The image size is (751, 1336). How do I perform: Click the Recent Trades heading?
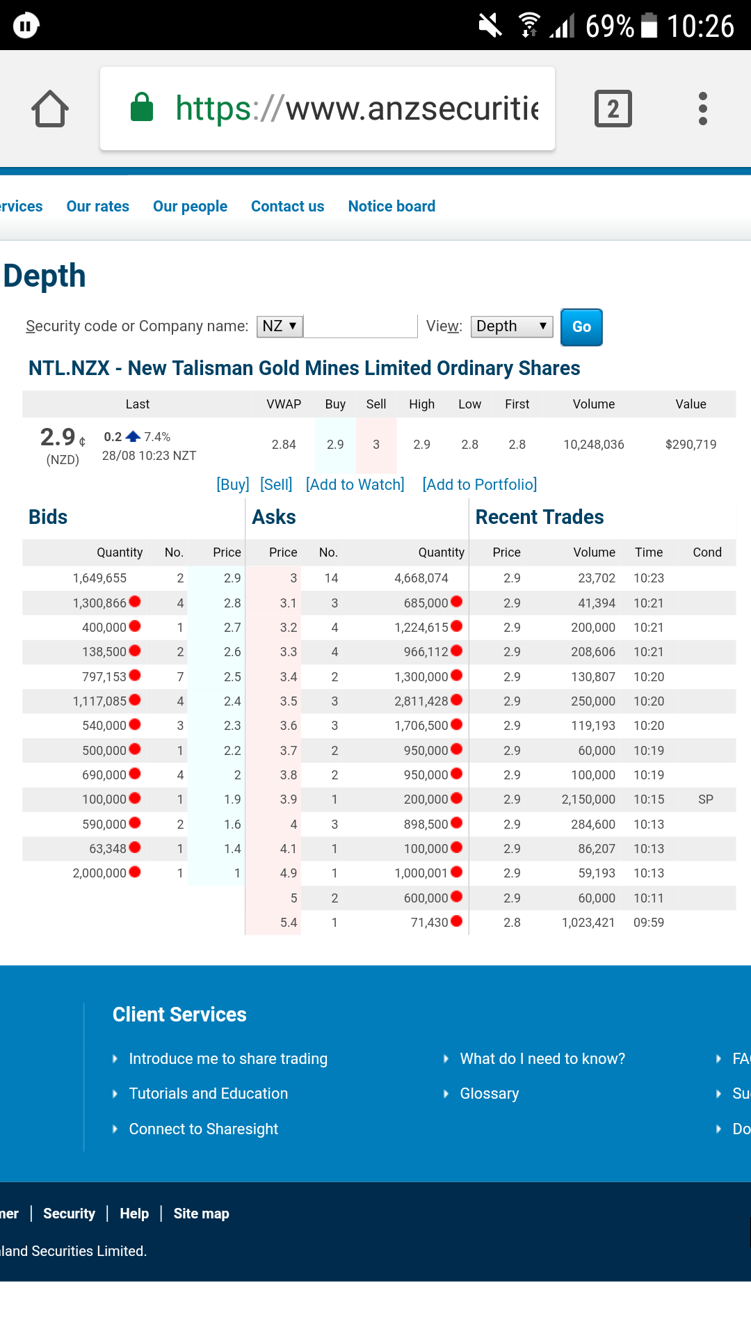(x=540, y=517)
